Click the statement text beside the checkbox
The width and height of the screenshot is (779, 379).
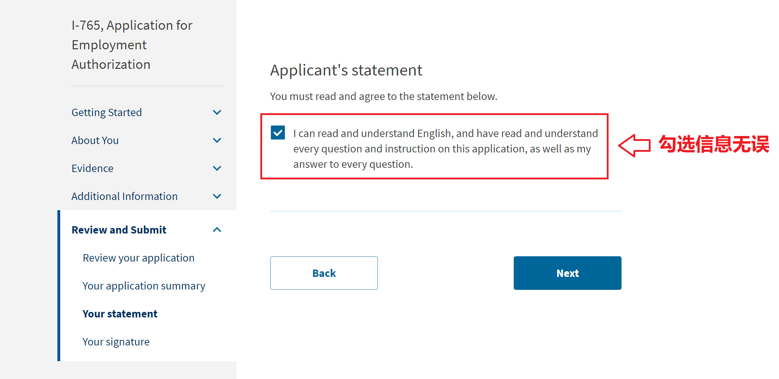[x=445, y=149]
